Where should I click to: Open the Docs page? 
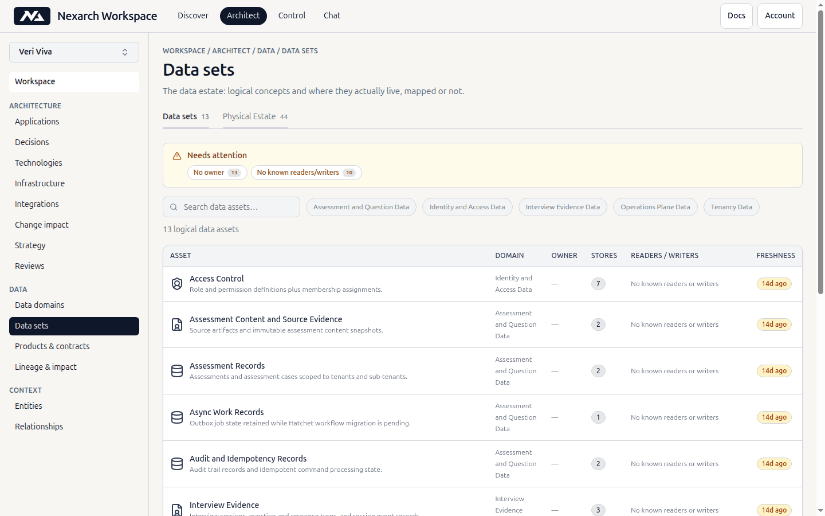pos(736,16)
